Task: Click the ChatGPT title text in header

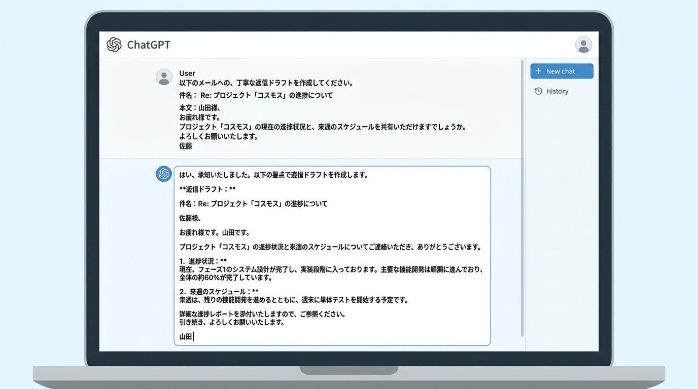Action: [148, 45]
